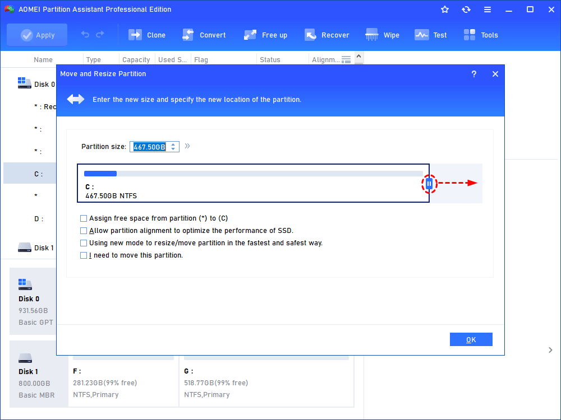Undo the last pending operation
The image size is (561, 420).
(85, 34)
